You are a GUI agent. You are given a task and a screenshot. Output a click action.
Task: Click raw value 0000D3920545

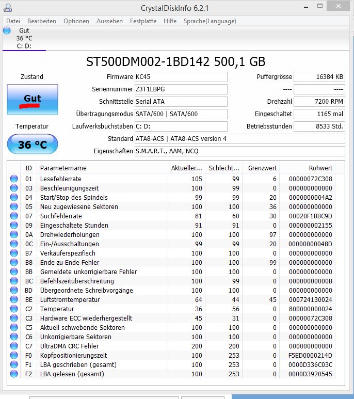pos(310,374)
